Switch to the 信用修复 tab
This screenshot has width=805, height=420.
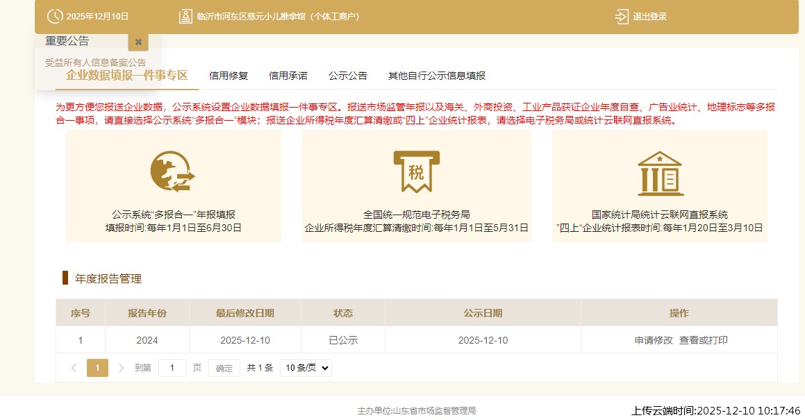click(x=228, y=76)
